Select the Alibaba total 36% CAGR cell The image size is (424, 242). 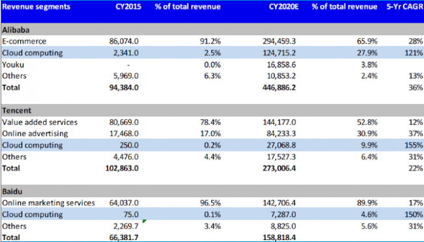point(416,88)
